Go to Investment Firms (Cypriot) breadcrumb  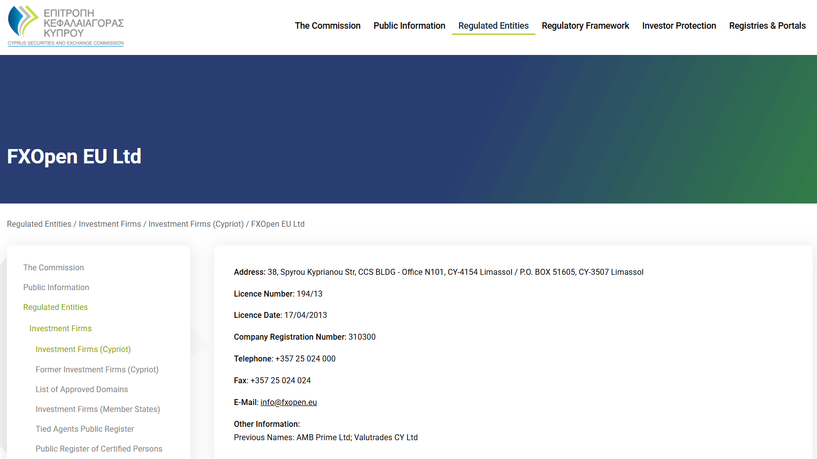pos(196,224)
